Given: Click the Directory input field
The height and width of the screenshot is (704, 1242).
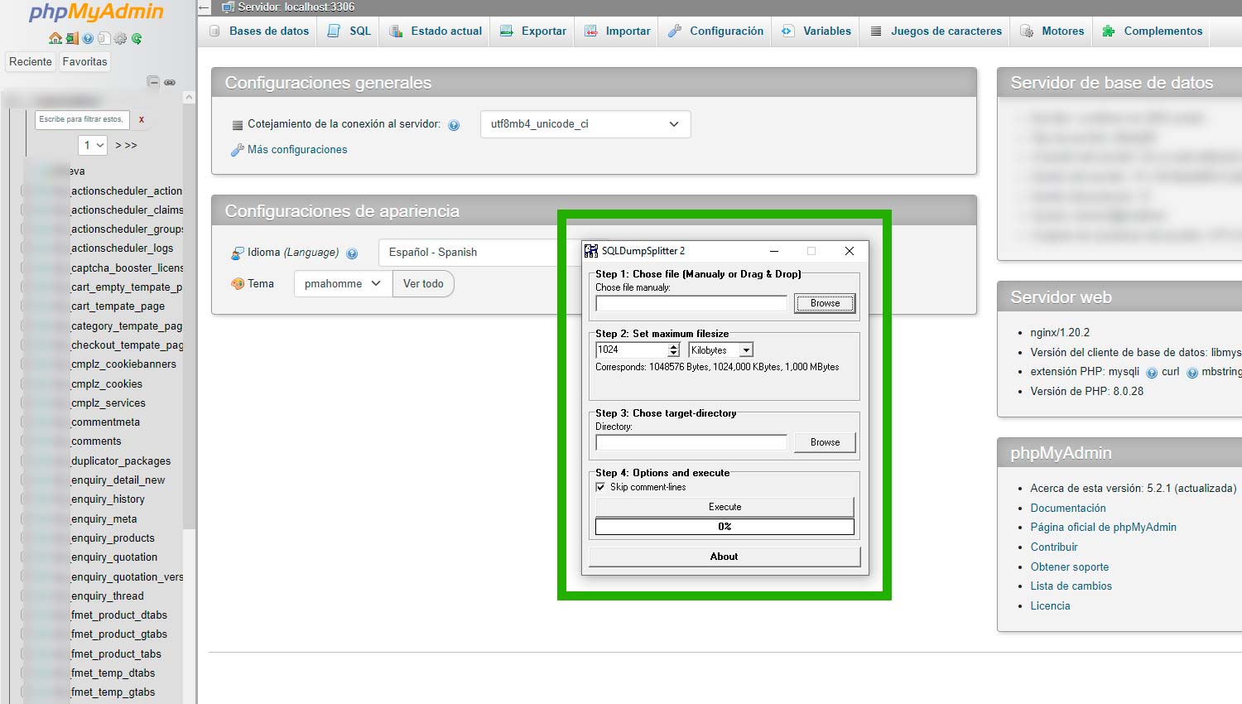Looking at the screenshot, I should [x=691, y=442].
